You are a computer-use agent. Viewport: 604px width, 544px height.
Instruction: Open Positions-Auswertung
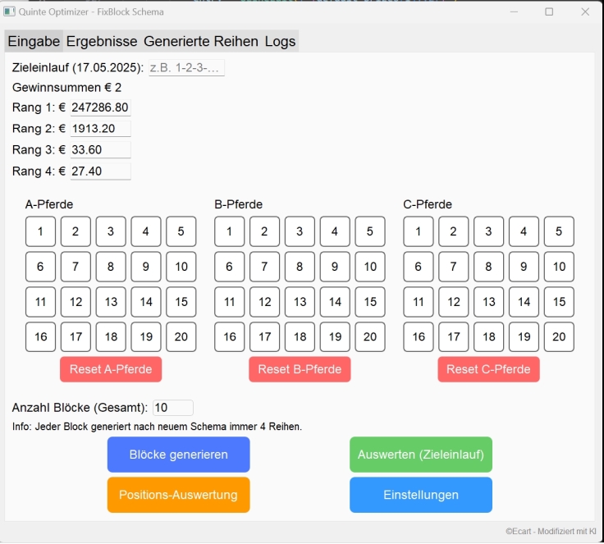(x=178, y=495)
